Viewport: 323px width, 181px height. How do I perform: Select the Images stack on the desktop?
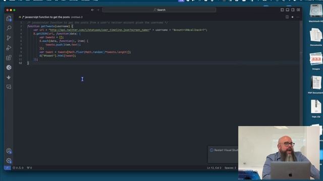[x=315, y=61]
